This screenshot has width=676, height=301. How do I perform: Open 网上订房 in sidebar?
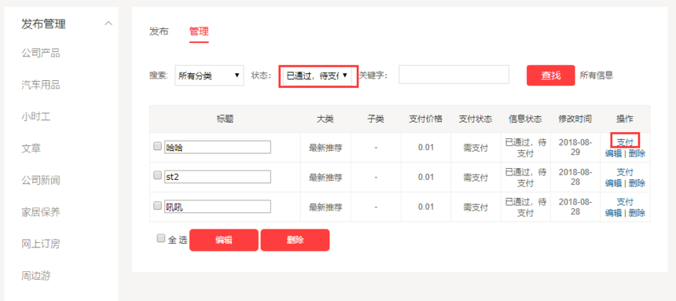pos(41,244)
